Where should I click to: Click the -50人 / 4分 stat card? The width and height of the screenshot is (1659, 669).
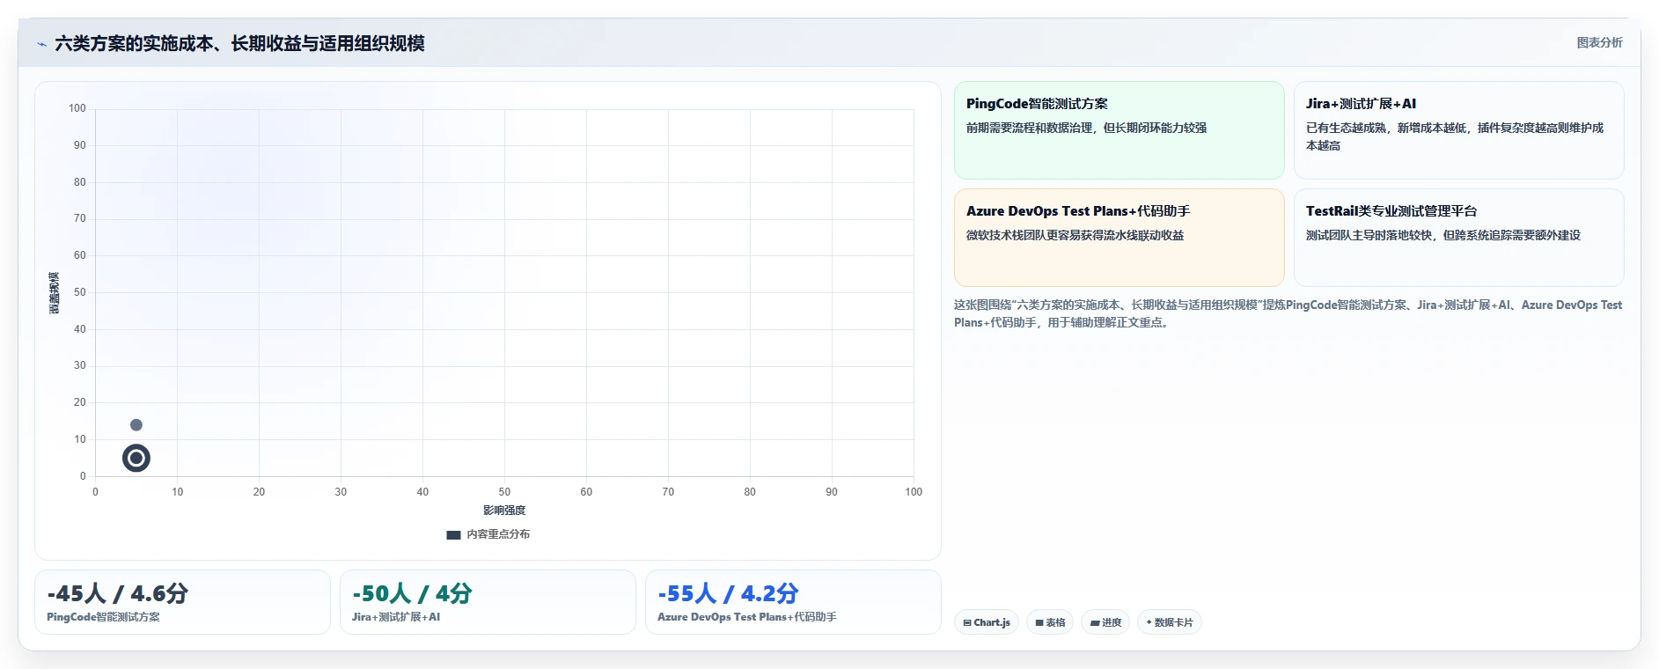click(x=488, y=602)
